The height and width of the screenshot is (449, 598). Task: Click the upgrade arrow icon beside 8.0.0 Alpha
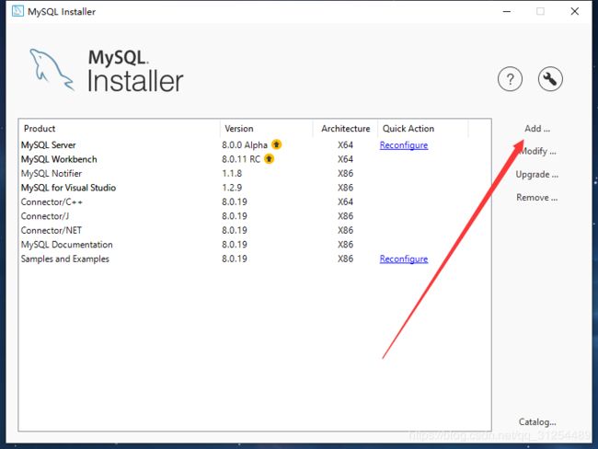(277, 144)
